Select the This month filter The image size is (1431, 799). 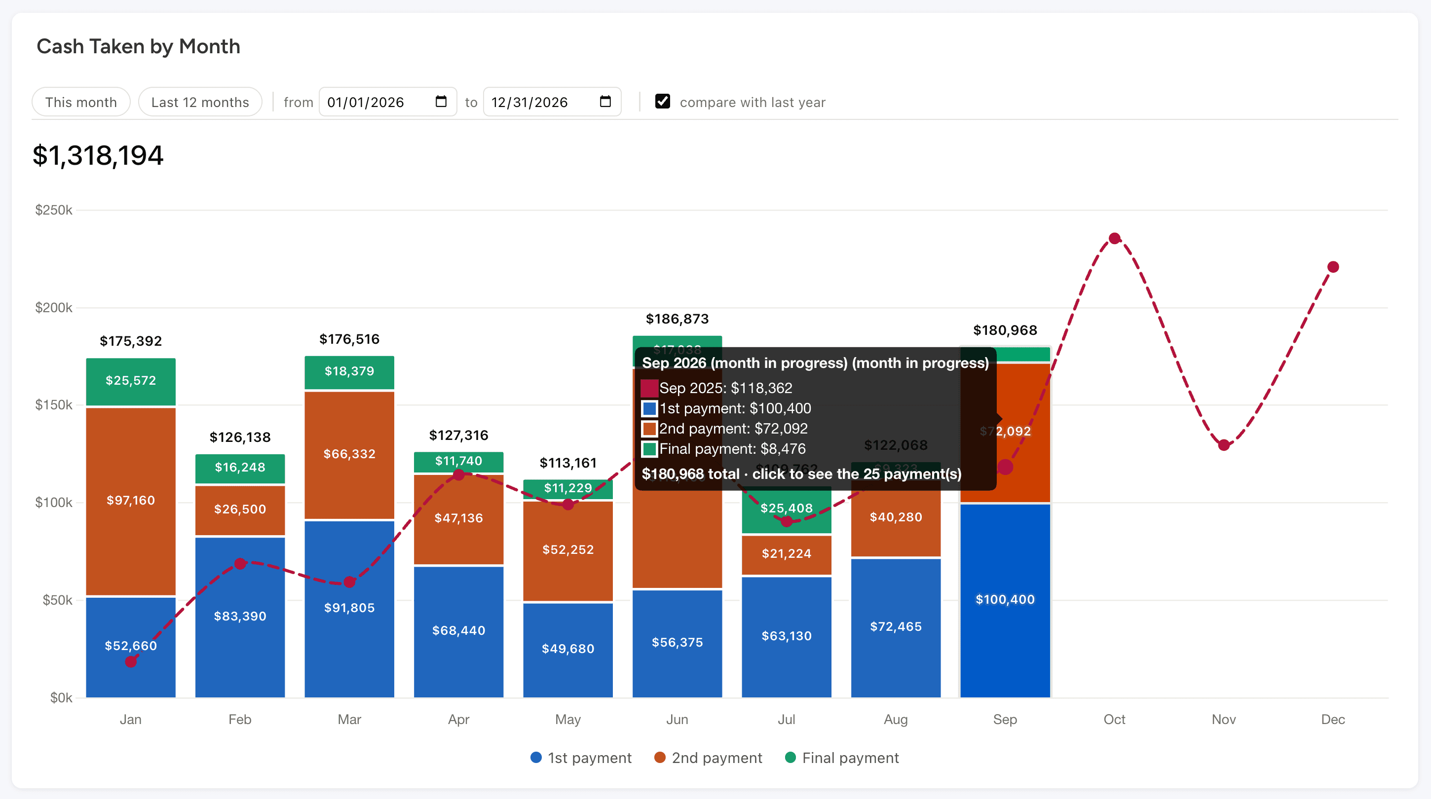click(81, 102)
